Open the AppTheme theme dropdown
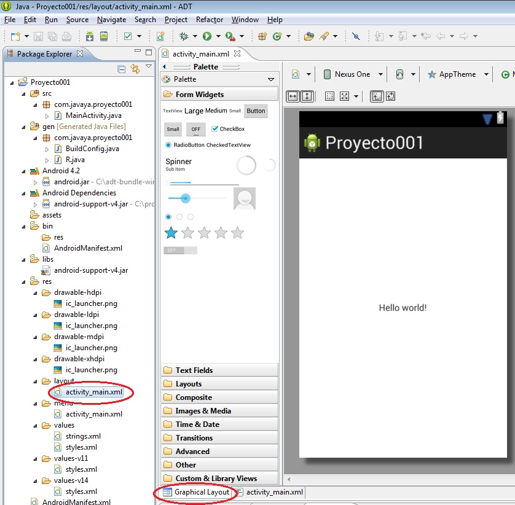 (x=487, y=74)
